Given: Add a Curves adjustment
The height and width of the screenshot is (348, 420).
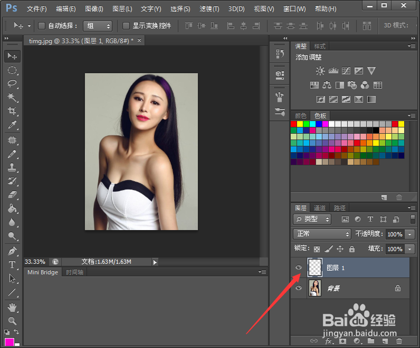Looking at the screenshot, I should 346,71.
